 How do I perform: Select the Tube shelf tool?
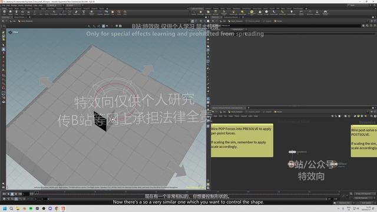point(16,12)
